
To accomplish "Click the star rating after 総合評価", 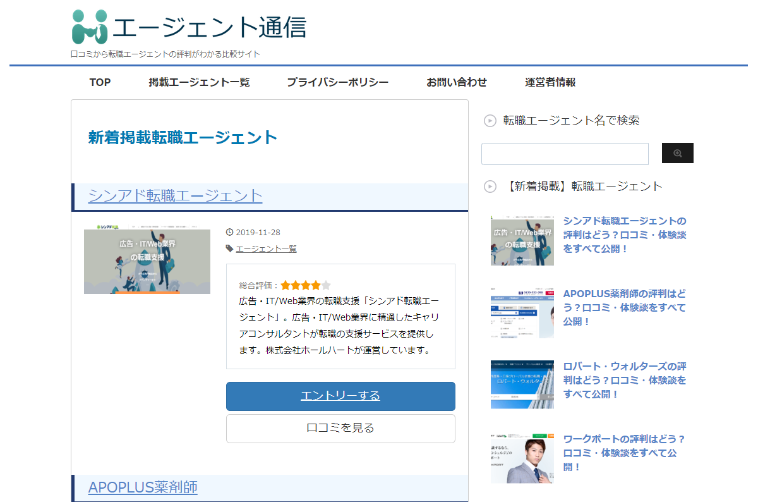I will point(306,285).
